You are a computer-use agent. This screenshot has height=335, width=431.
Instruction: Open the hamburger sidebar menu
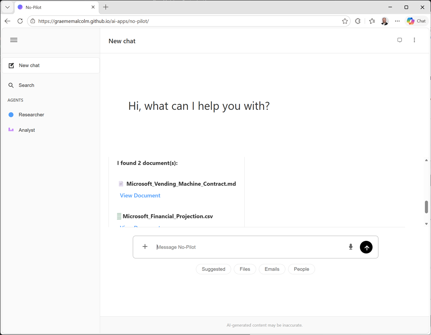tap(14, 40)
